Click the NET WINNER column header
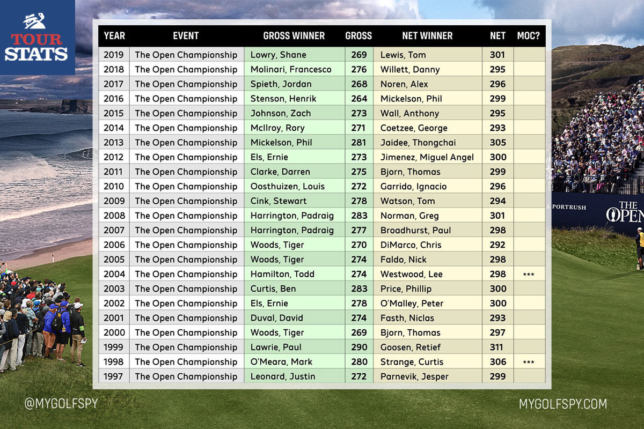 428,36
